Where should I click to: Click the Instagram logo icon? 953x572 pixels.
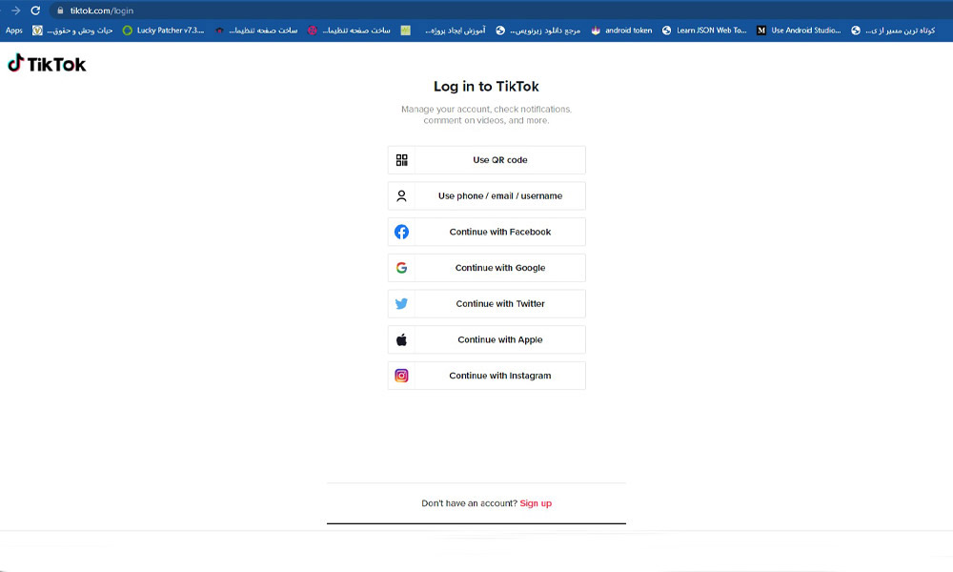point(402,376)
